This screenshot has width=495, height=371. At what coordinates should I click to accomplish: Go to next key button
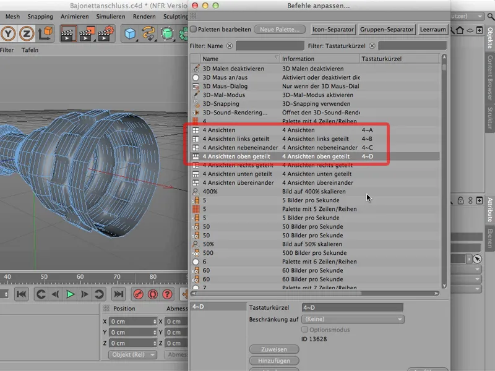[x=99, y=294]
